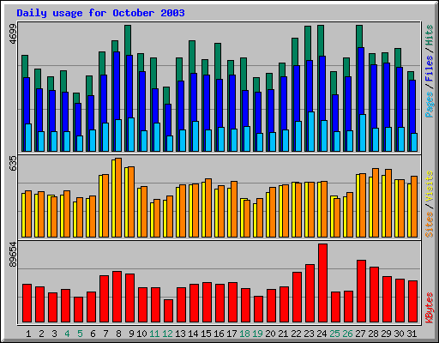Screen dimensions: 439x343
Task: Click day label 23 on the x-axis
Action: click(309, 334)
